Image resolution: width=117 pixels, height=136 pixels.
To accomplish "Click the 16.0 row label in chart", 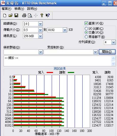I will coord(11,94).
